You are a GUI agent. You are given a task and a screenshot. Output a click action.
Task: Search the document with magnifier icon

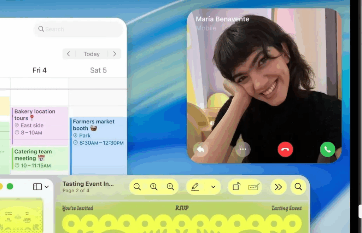pos(298,187)
